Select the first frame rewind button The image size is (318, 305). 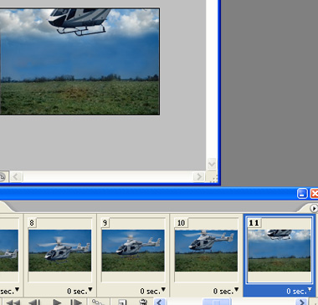(x=13, y=302)
